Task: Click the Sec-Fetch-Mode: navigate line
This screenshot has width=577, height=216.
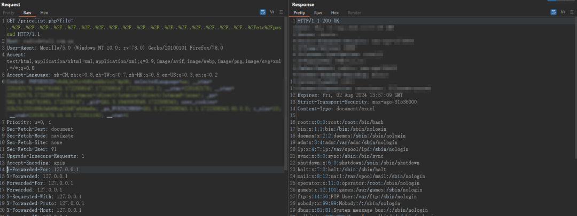Action: (x=40, y=136)
